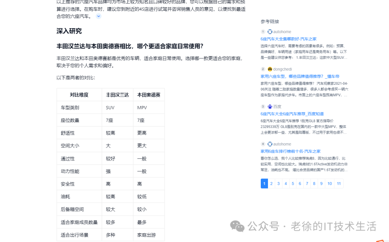Viewport: 389px width, 242px height.
Task: Click the 更高 comfort cell
Action: tap(142, 133)
